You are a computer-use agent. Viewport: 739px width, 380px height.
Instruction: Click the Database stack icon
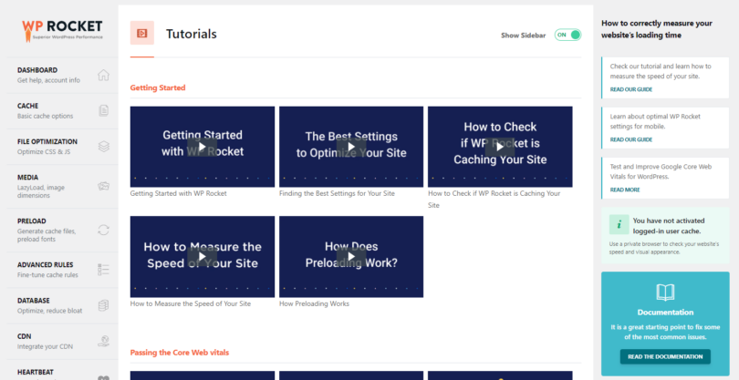(103, 305)
